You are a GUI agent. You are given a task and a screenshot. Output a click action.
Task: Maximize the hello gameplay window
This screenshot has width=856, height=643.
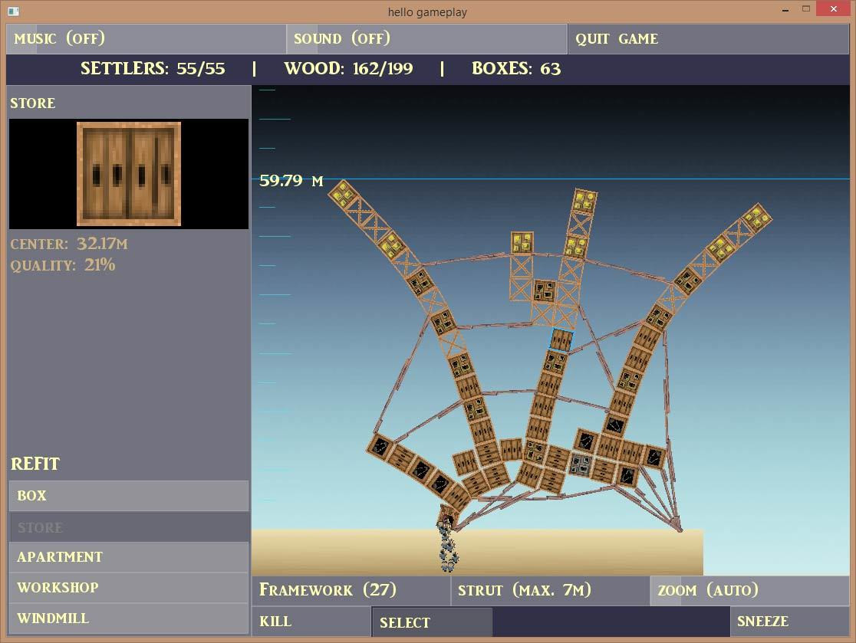[806, 8]
